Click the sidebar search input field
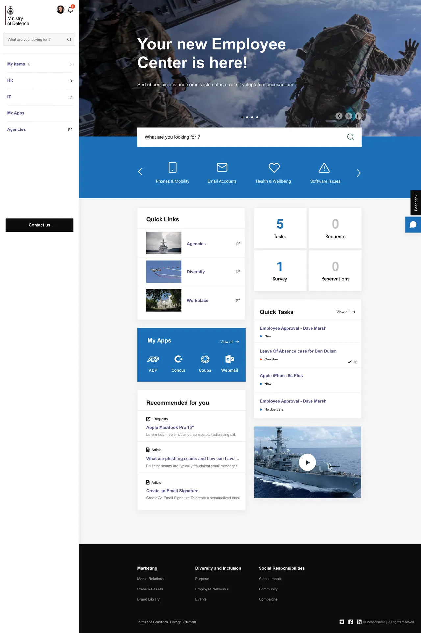Image resolution: width=421 pixels, height=633 pixels. (x=39, y=40)
